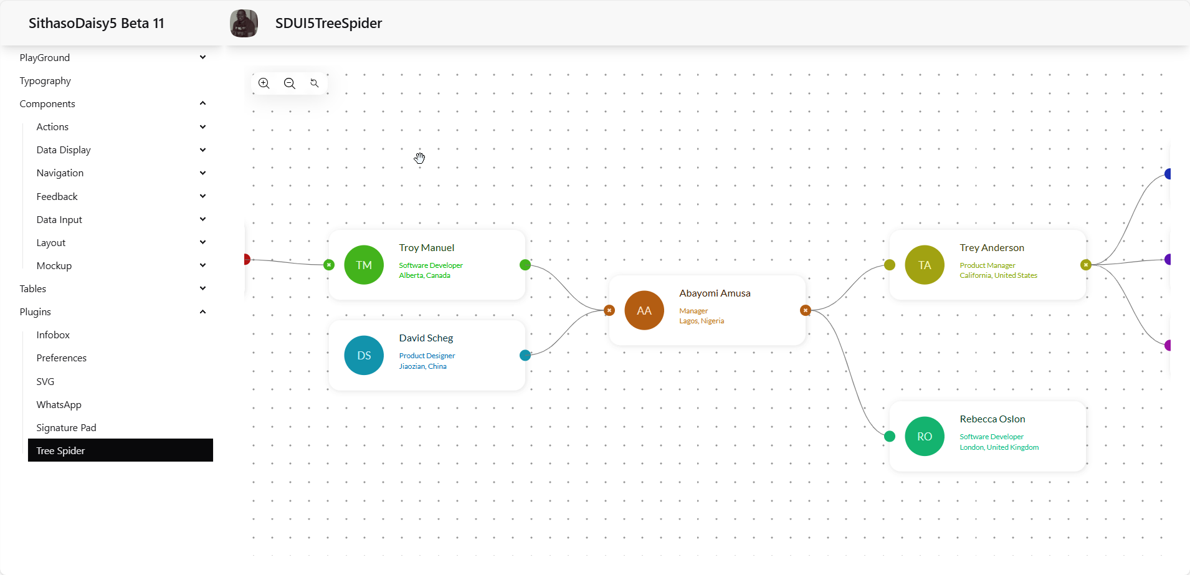Collapse the Components section chevron
The width and height of the screenshot is (1190, 575).
(x=202, y=103)
